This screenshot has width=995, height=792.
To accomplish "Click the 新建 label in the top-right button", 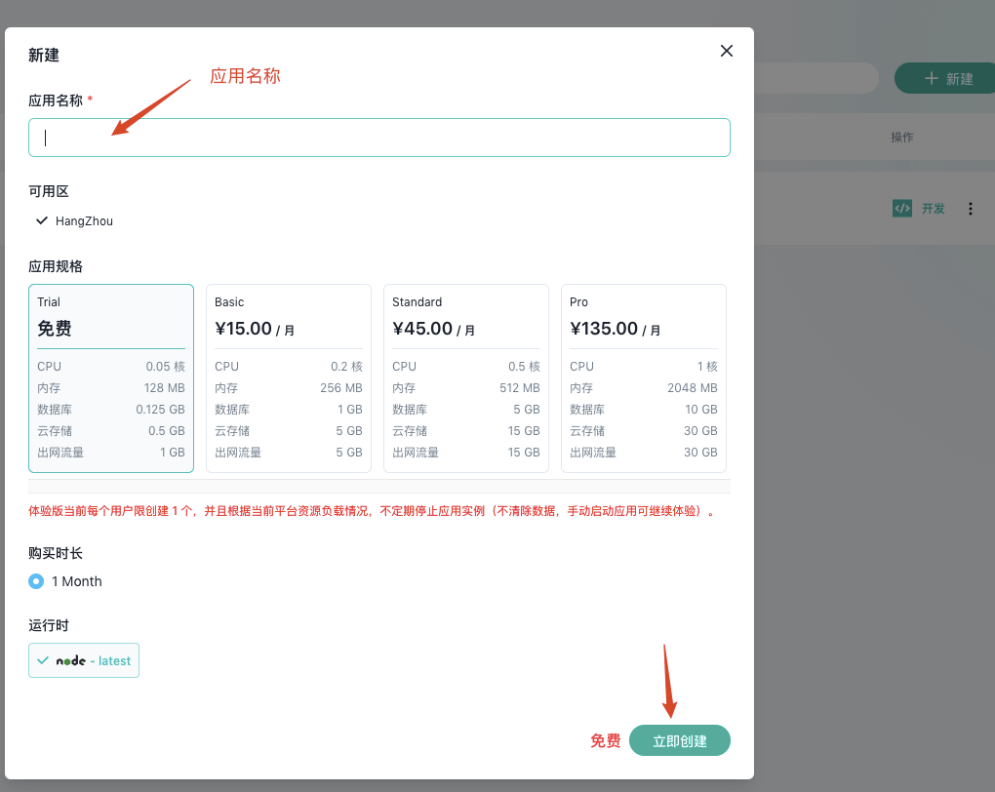I will [x=959, y=79].
